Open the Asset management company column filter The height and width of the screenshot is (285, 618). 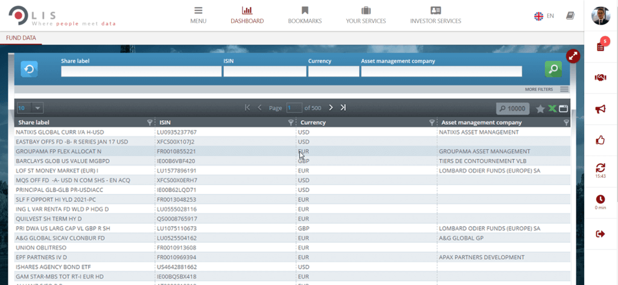(566, 122)
